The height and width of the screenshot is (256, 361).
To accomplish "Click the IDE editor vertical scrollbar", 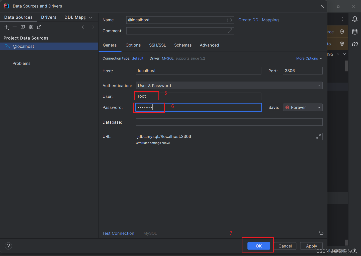I will 346,66.
